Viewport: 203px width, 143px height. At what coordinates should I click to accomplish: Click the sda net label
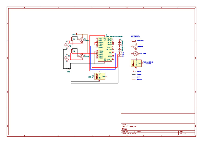pos(123,53)
